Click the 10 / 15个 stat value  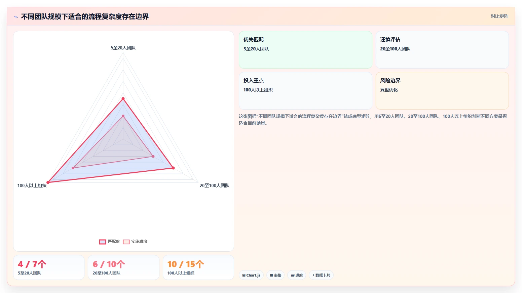[186, 264]
